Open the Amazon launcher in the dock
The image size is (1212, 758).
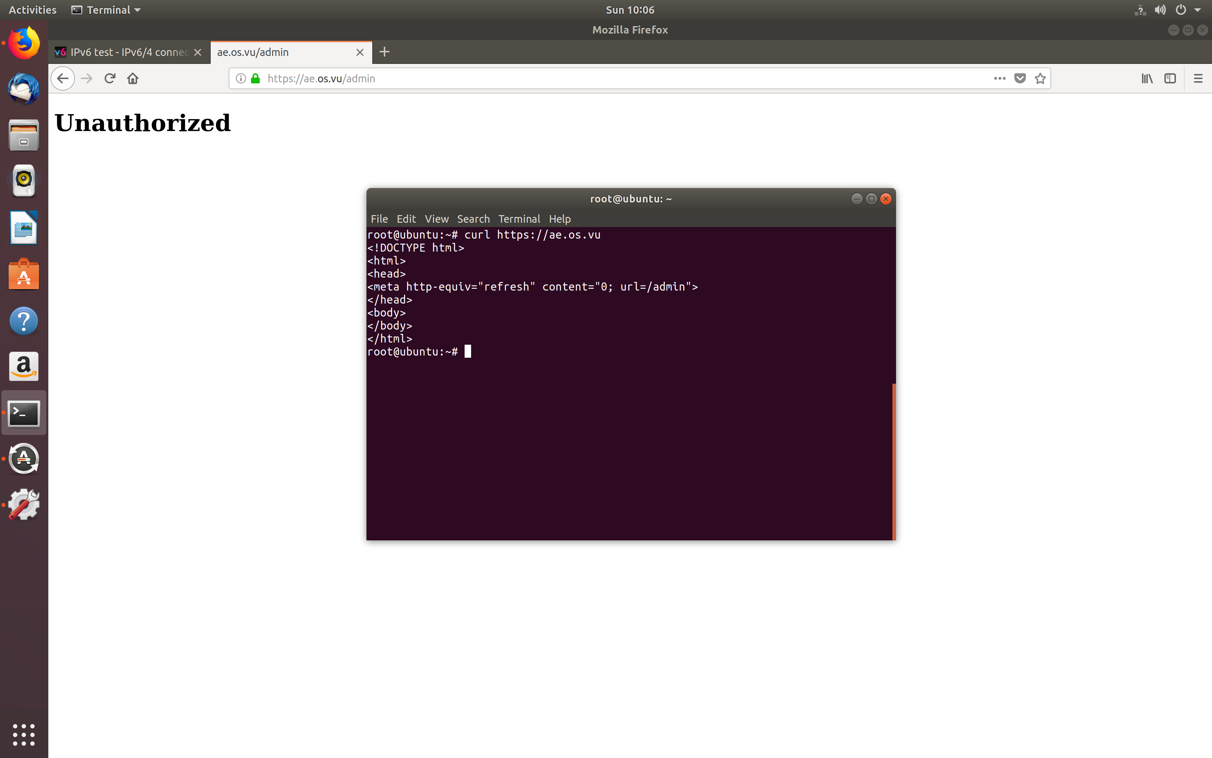coord(23,366)
